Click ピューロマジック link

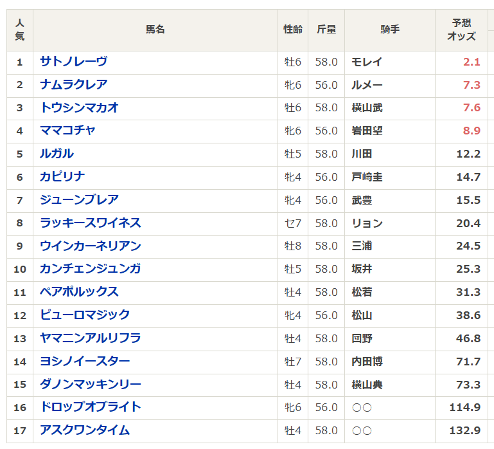85,315
